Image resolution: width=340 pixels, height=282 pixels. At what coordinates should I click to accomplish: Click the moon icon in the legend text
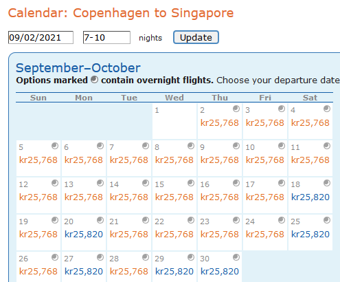coord(94,80)
